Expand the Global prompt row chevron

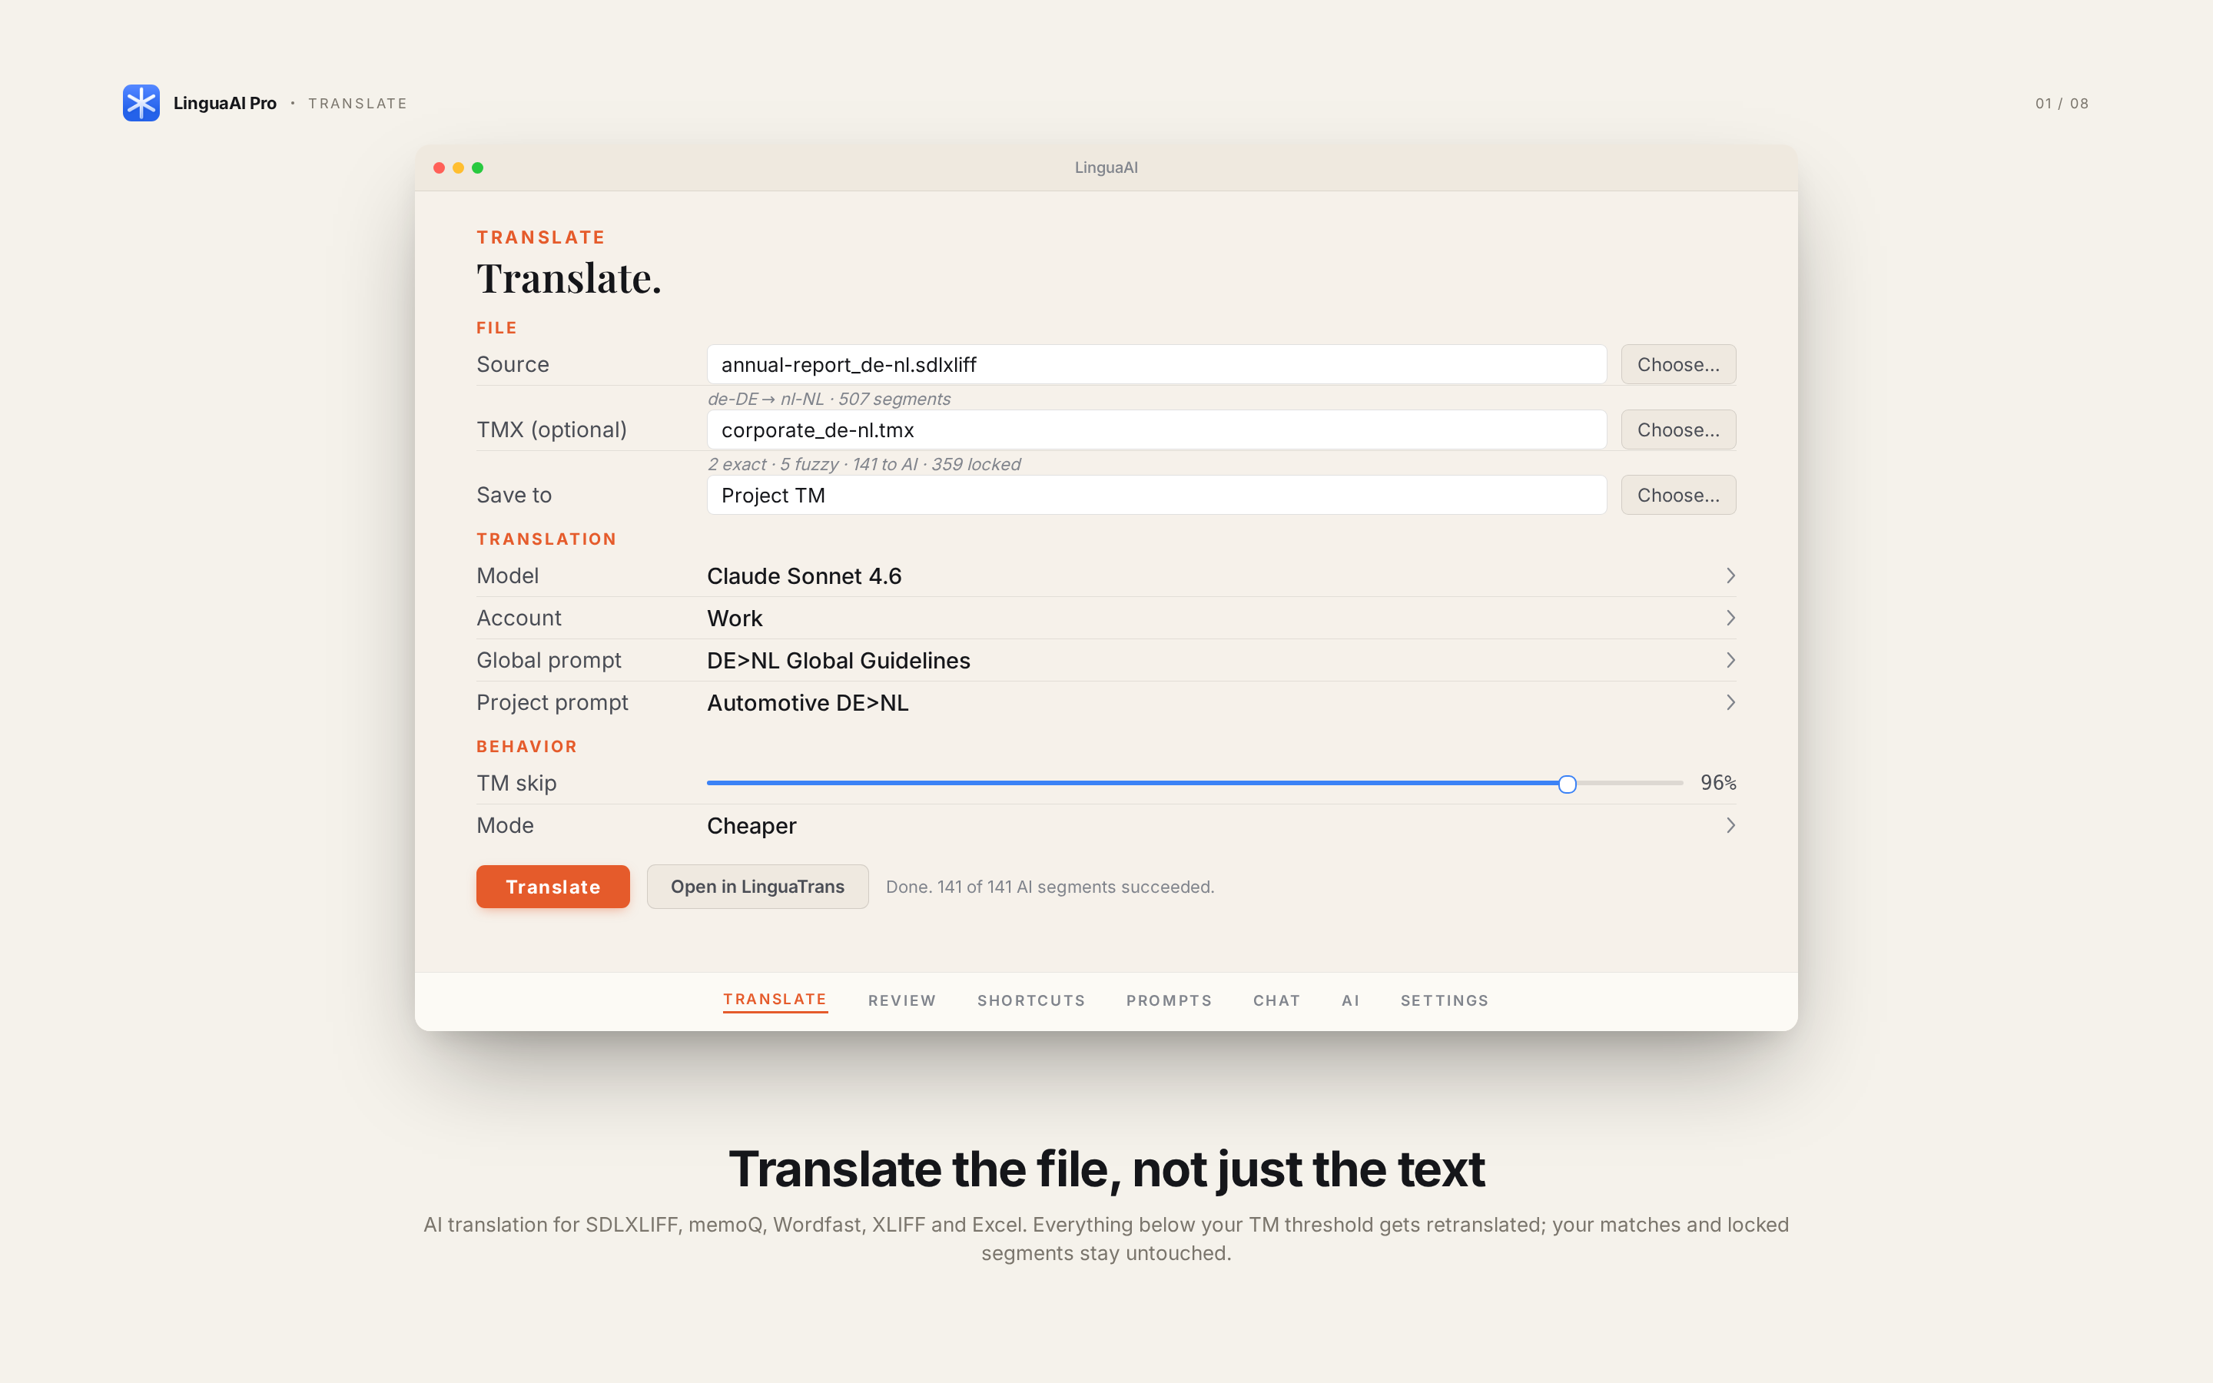point(1730,661)
